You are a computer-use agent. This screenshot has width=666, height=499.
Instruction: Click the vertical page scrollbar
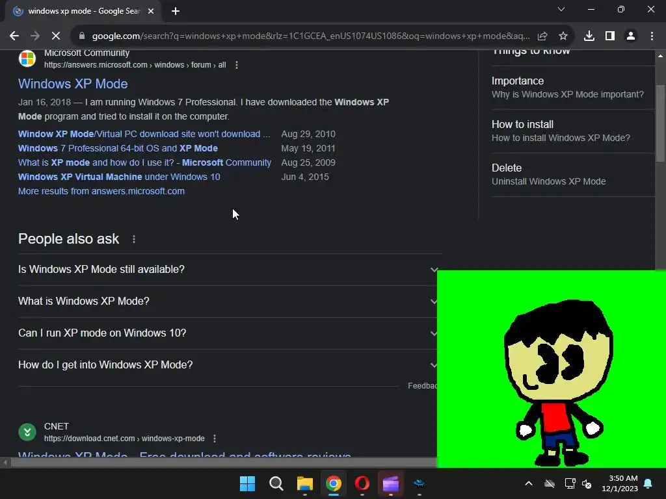point(660,123)
